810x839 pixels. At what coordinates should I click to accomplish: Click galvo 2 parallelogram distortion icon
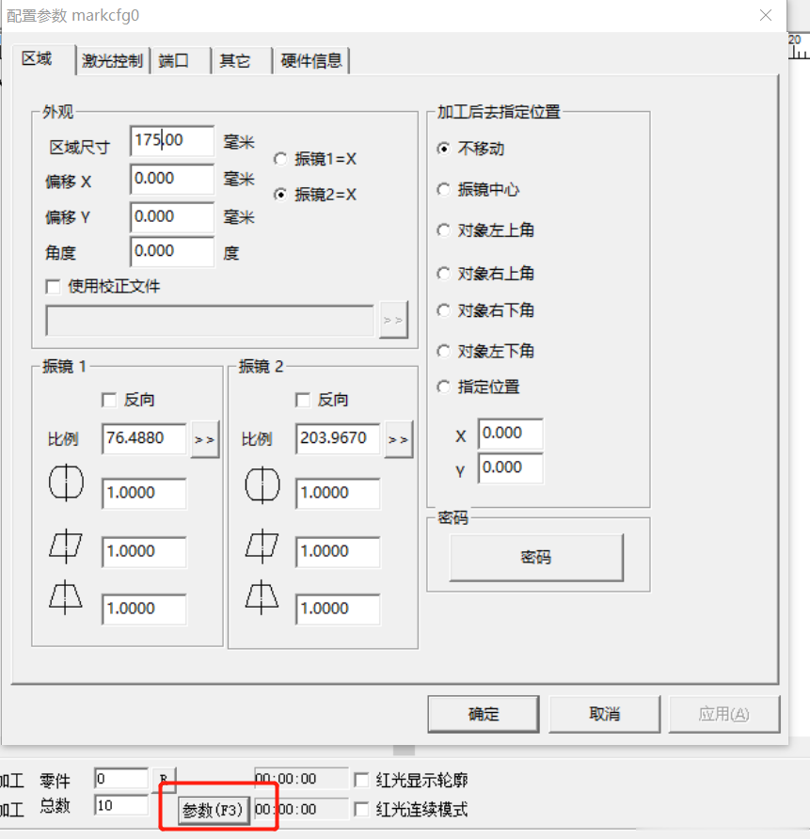[262, 546]
